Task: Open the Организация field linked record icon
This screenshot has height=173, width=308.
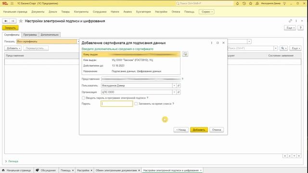Action: (x=179, y=92)
